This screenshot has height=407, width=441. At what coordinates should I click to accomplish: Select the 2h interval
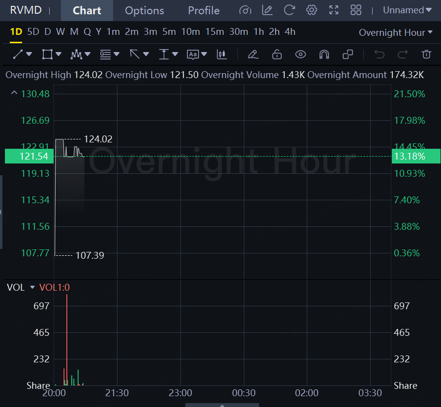point(274,32)
